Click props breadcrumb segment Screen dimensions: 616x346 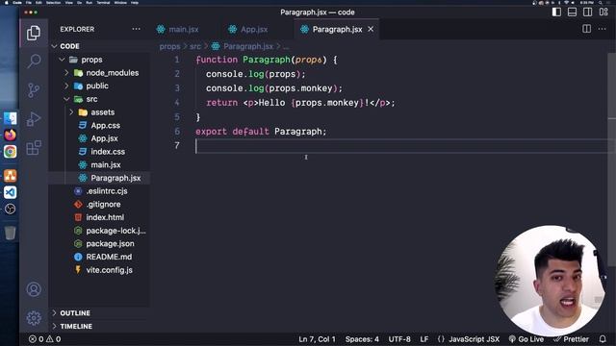point(169,47)
